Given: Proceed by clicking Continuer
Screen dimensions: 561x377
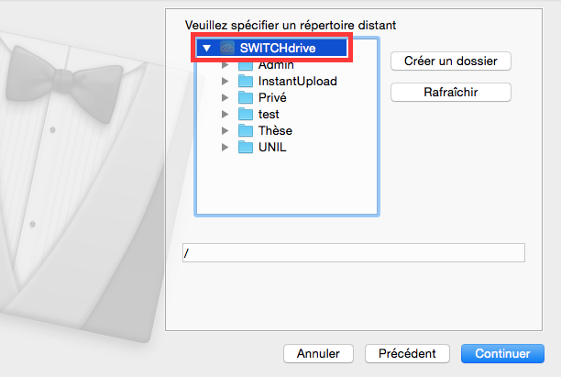Looking at the screenshot, I should pyautogui.click(x=502, y=353).
